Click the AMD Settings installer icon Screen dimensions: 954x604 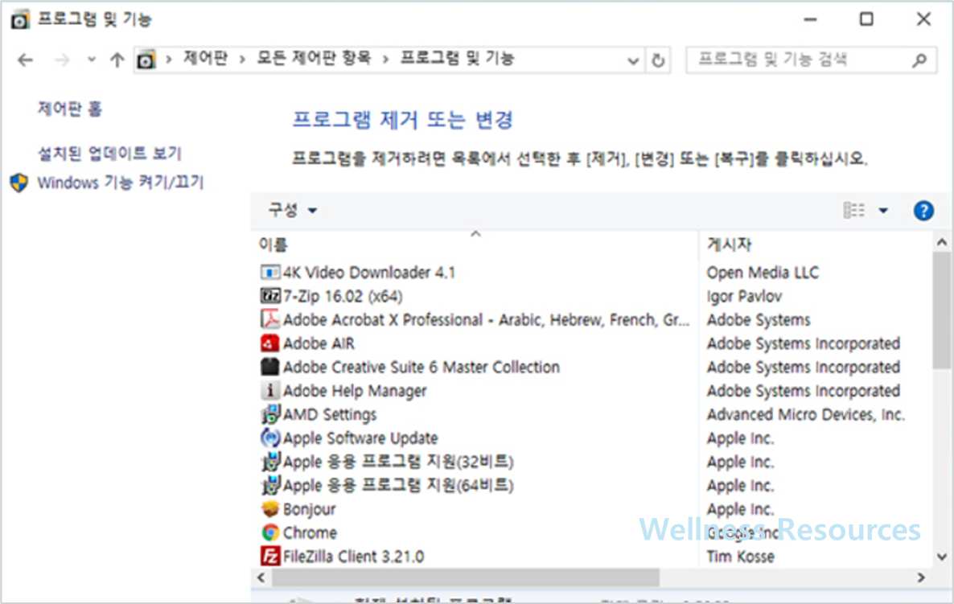coord(270,413)
